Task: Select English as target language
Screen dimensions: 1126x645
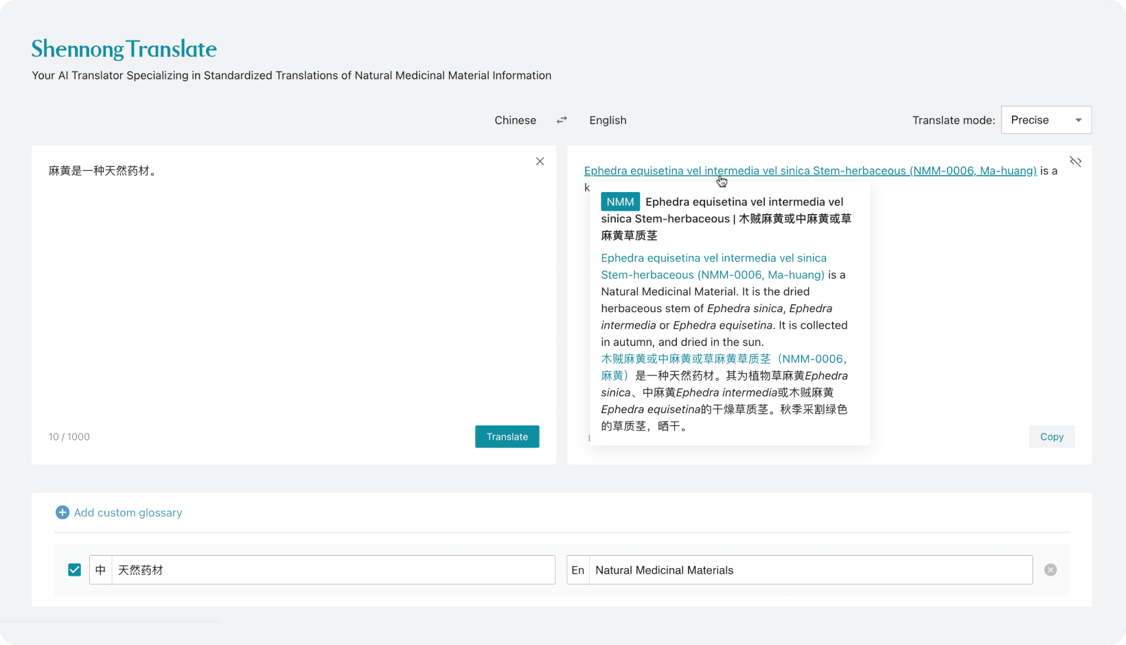Action: [608, 120]
